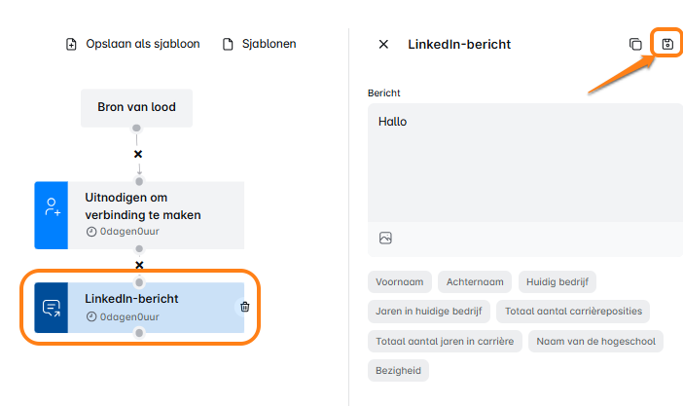683x406 pixels.
Task: Remove connection above LinkedIn-bericht step
Action: [x=139, y=265]
